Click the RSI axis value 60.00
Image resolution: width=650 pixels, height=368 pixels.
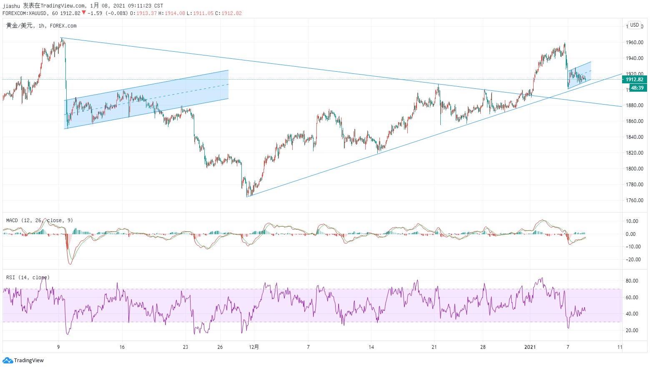pos(632,298)
